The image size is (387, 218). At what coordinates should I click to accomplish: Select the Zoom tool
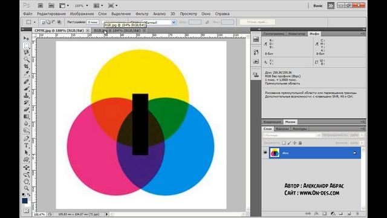pyautogui.click(x=27, y=188)
